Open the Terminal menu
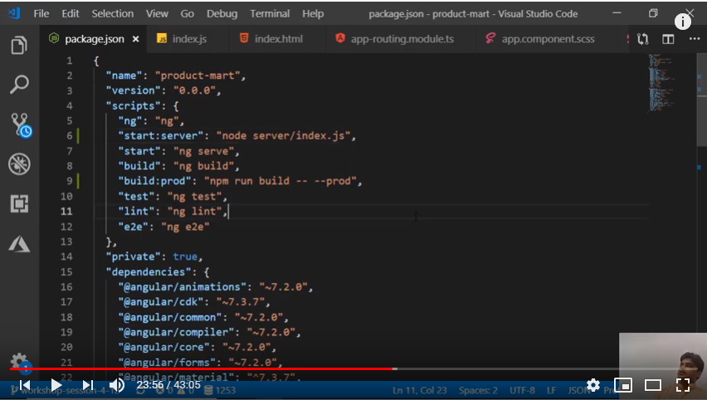 coord(271,13)
